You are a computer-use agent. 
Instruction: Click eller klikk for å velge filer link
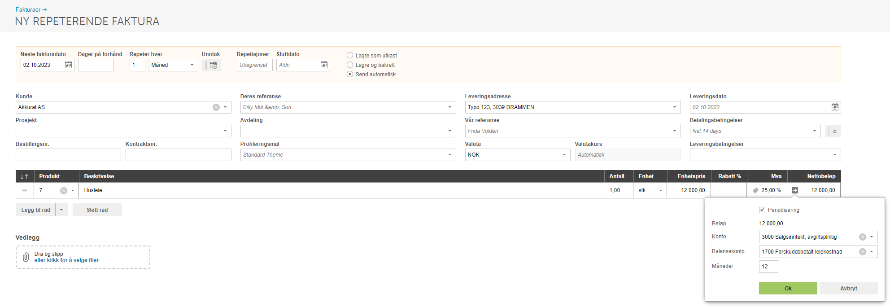pos(66,260)
